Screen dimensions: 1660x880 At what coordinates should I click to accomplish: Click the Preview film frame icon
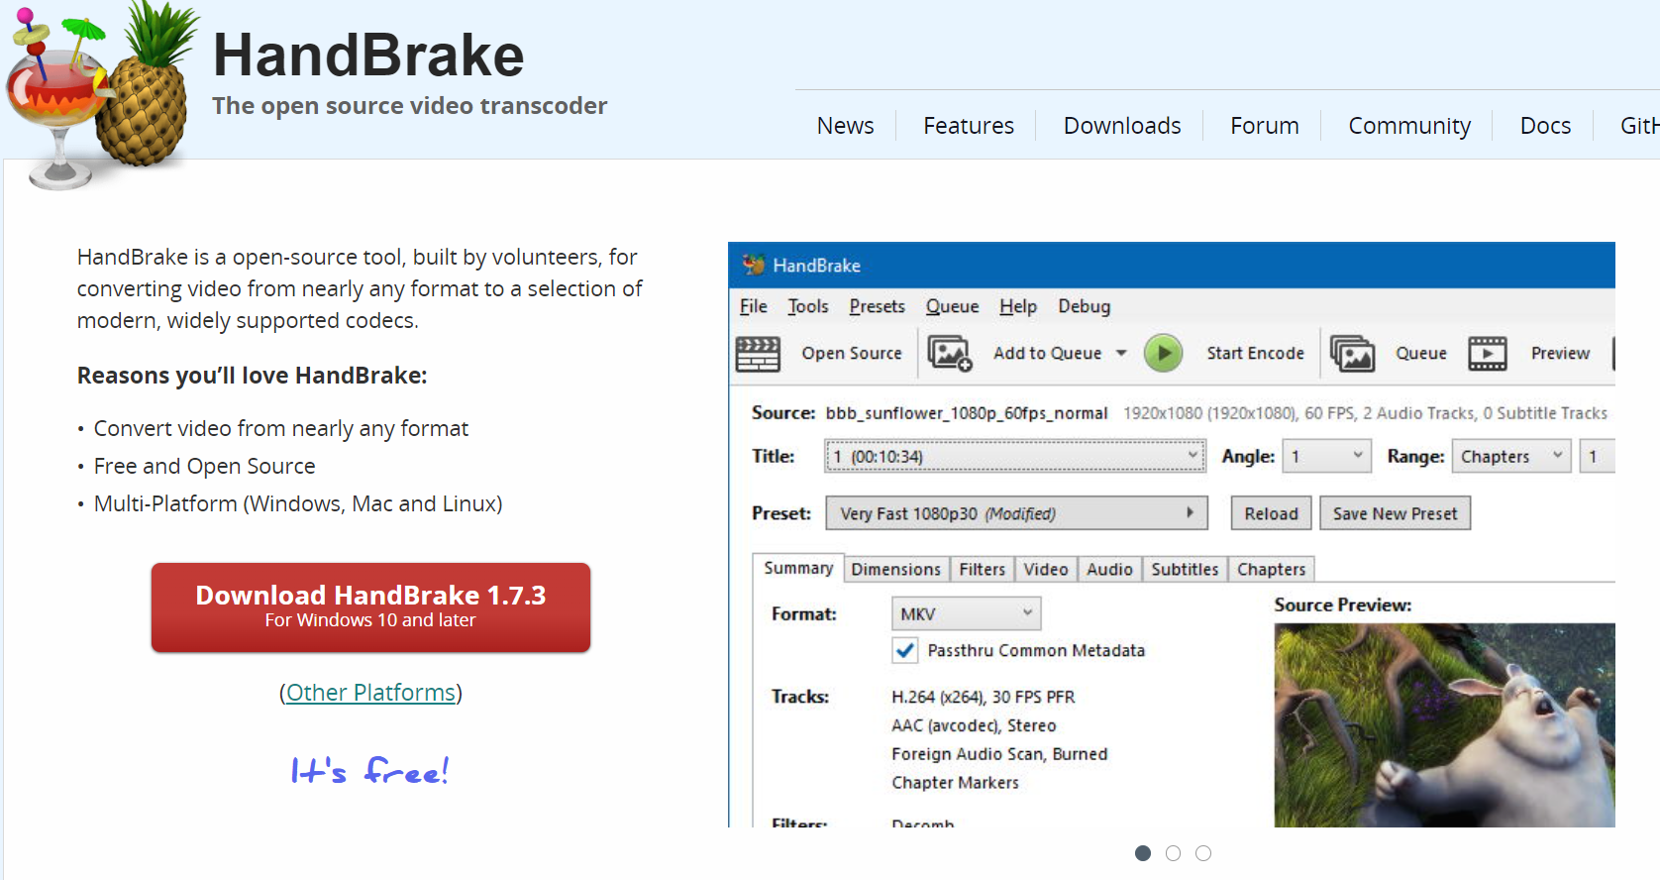click(1488, 353)
